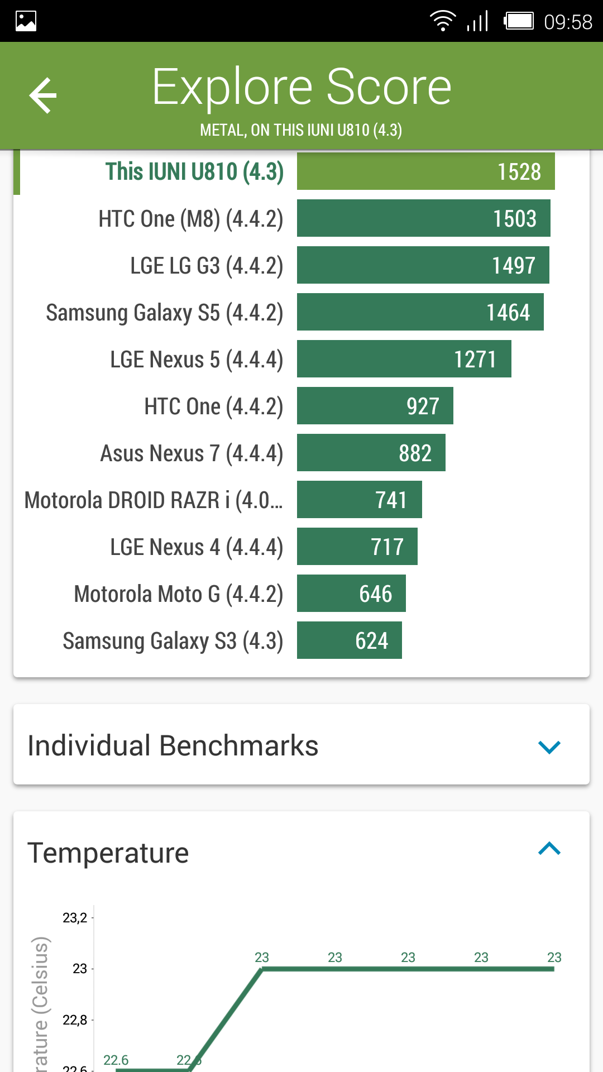Tap the clock showing 09:58

coord(568,22)
